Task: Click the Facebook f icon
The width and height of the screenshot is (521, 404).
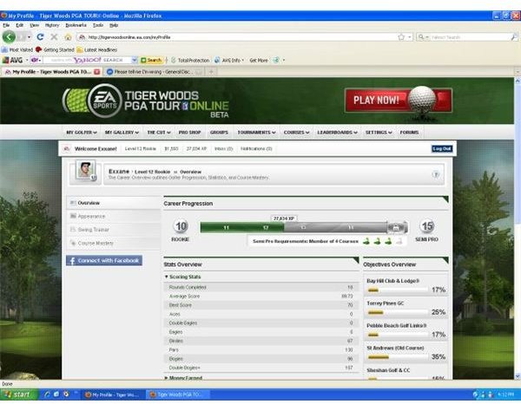Action: point(72,261)
